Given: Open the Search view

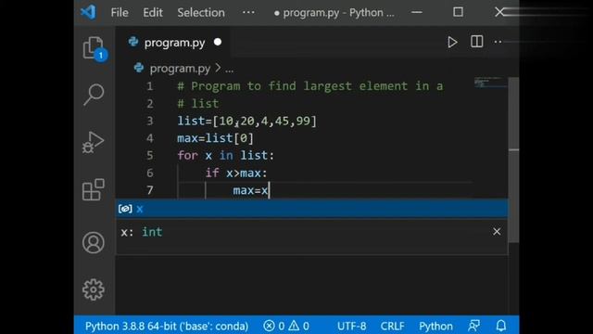Looking at the screenshot, I should [94, 95].
